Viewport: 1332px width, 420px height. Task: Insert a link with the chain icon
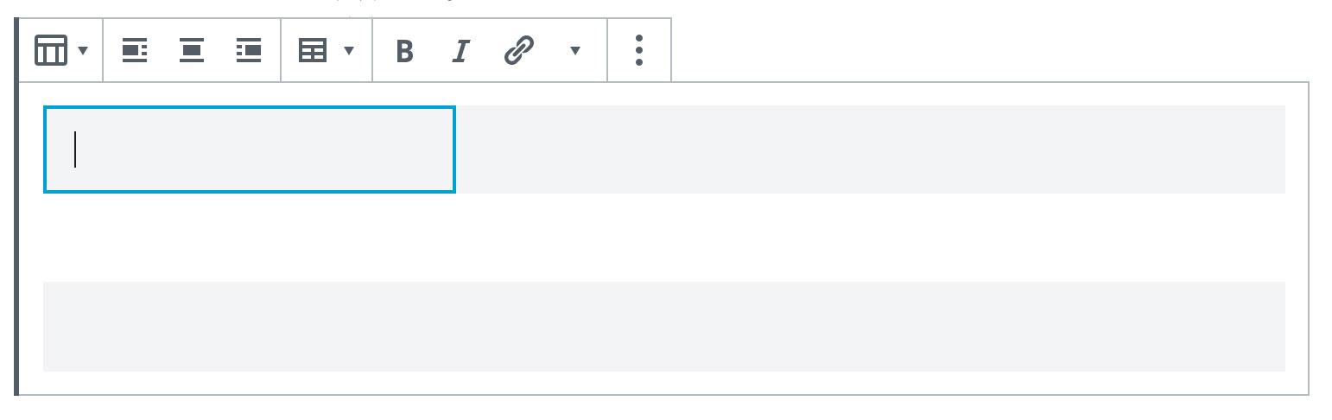pyautogui.click(x=519, y=51)
